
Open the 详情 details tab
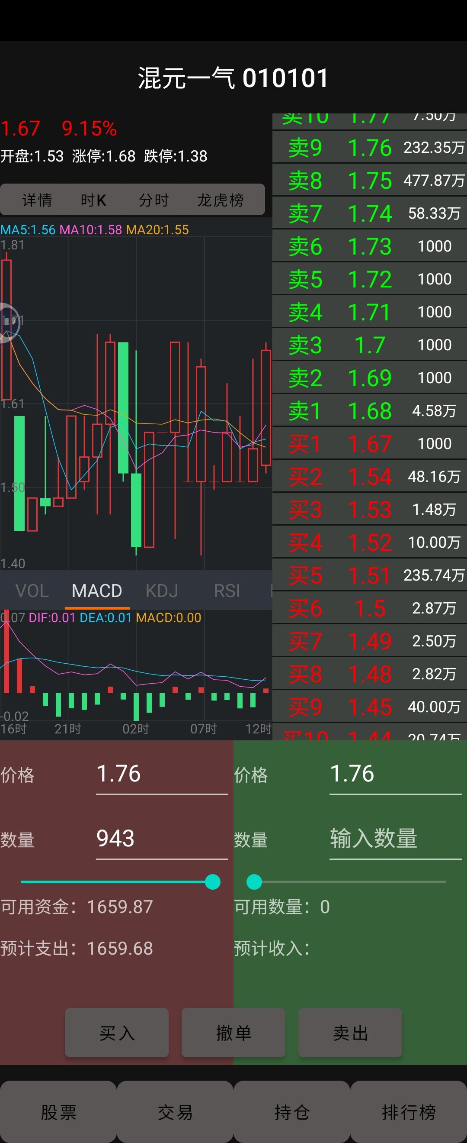tap(37, 200)
